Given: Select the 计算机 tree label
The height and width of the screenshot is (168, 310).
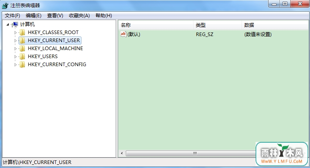Looking at the screenshot, I should [x=27, y=24].
